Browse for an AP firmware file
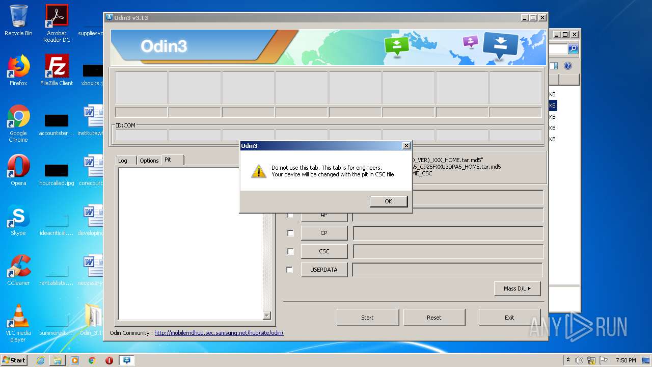Viewport: 652px width, 367px height. pos(324,217)
